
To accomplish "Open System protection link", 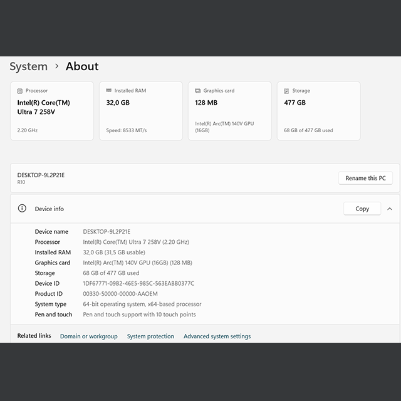I will pyautogui.click(x=150, y=336).
